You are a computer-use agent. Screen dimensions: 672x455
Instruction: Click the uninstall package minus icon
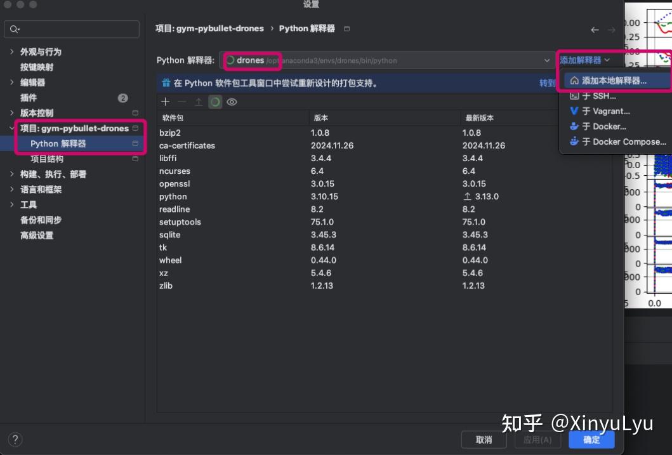pos(182,102)
